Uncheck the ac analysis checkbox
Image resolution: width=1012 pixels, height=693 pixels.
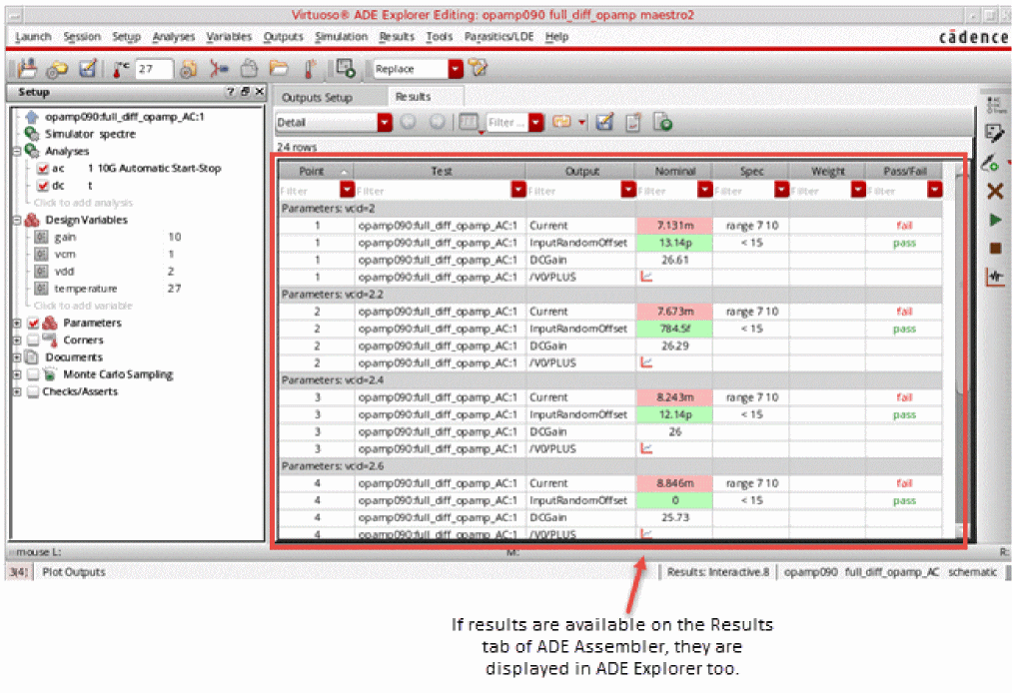pyautogui.click(x=43, y=169)
